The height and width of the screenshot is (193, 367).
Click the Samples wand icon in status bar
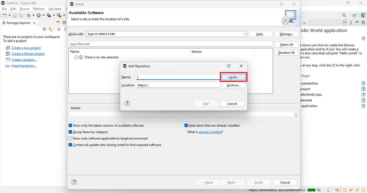(357, 190)
